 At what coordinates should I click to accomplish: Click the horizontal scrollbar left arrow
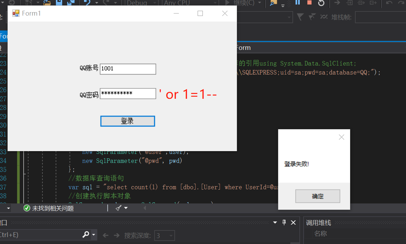(x=144, y=208)
